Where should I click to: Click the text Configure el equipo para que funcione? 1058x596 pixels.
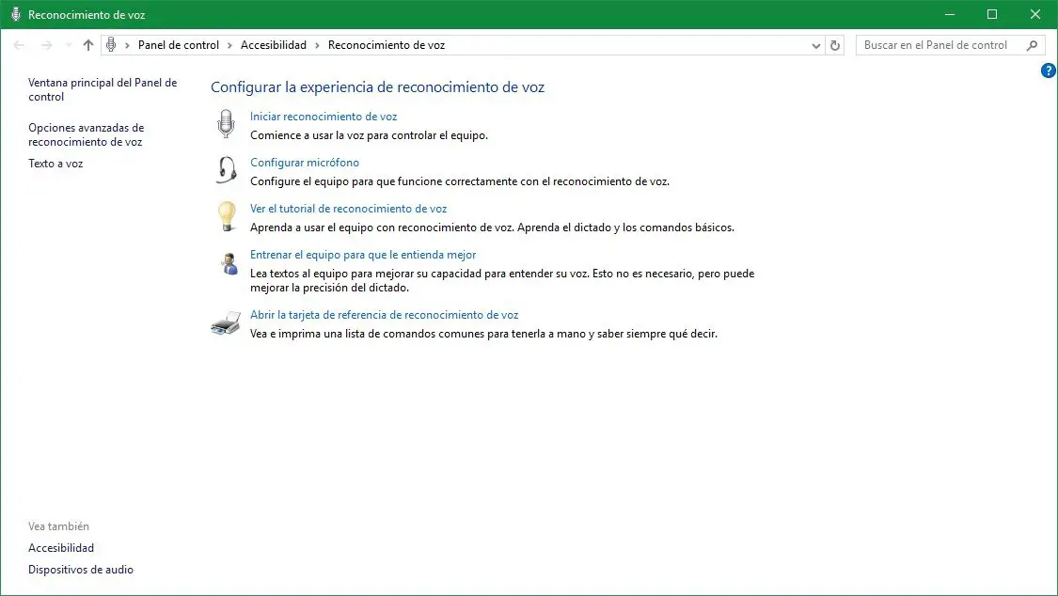460,181
